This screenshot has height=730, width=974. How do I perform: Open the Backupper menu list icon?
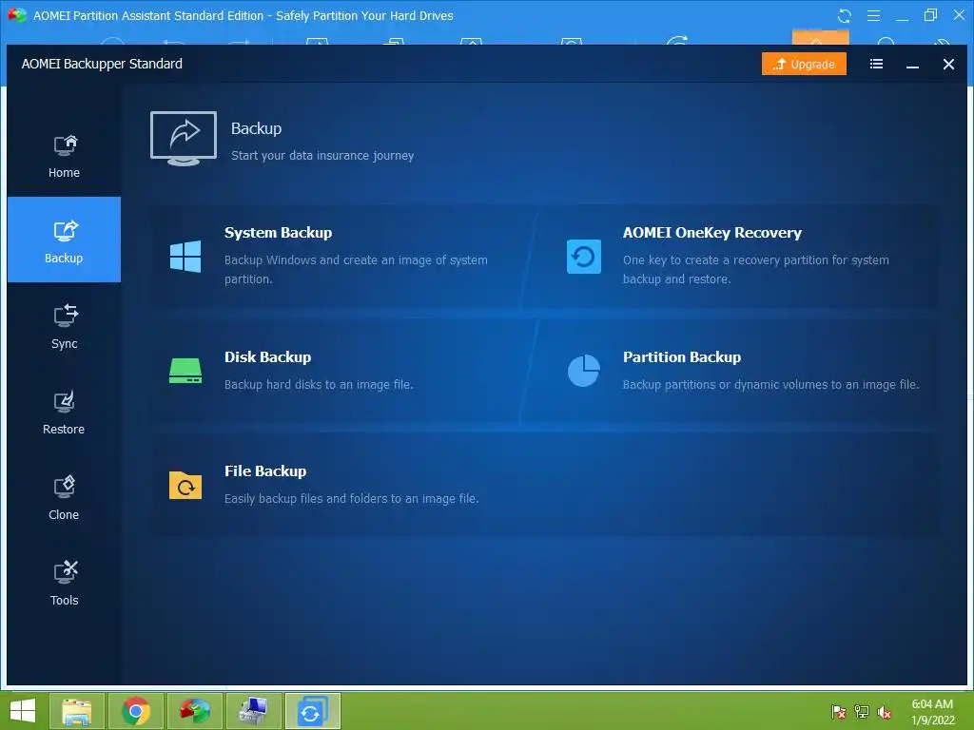(x=876, y=64)
